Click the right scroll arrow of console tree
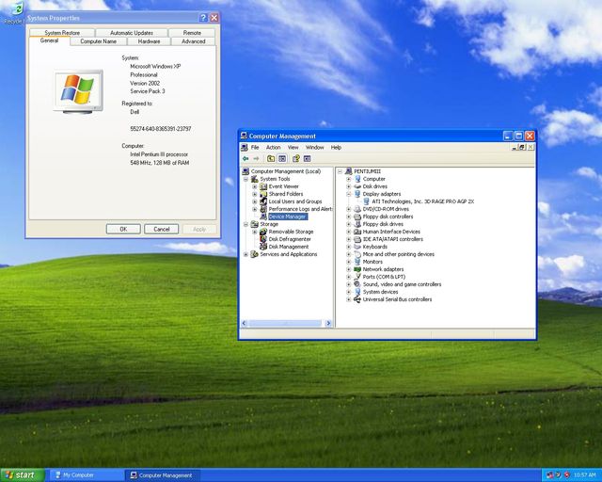The image size is (602, 482). [328, 323]
